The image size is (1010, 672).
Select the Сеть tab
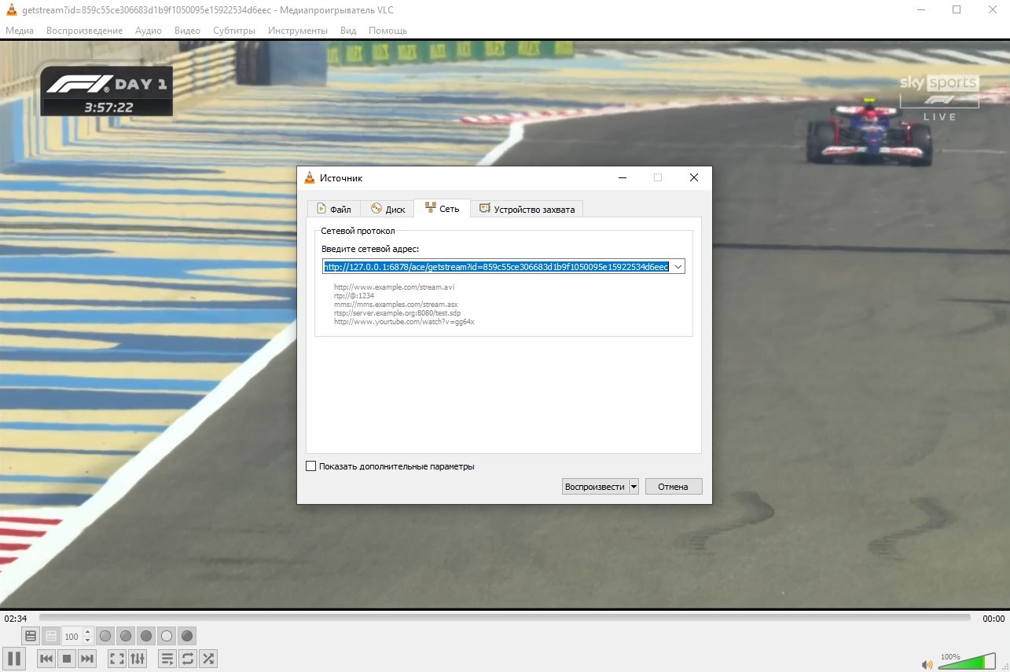(442, 208)
